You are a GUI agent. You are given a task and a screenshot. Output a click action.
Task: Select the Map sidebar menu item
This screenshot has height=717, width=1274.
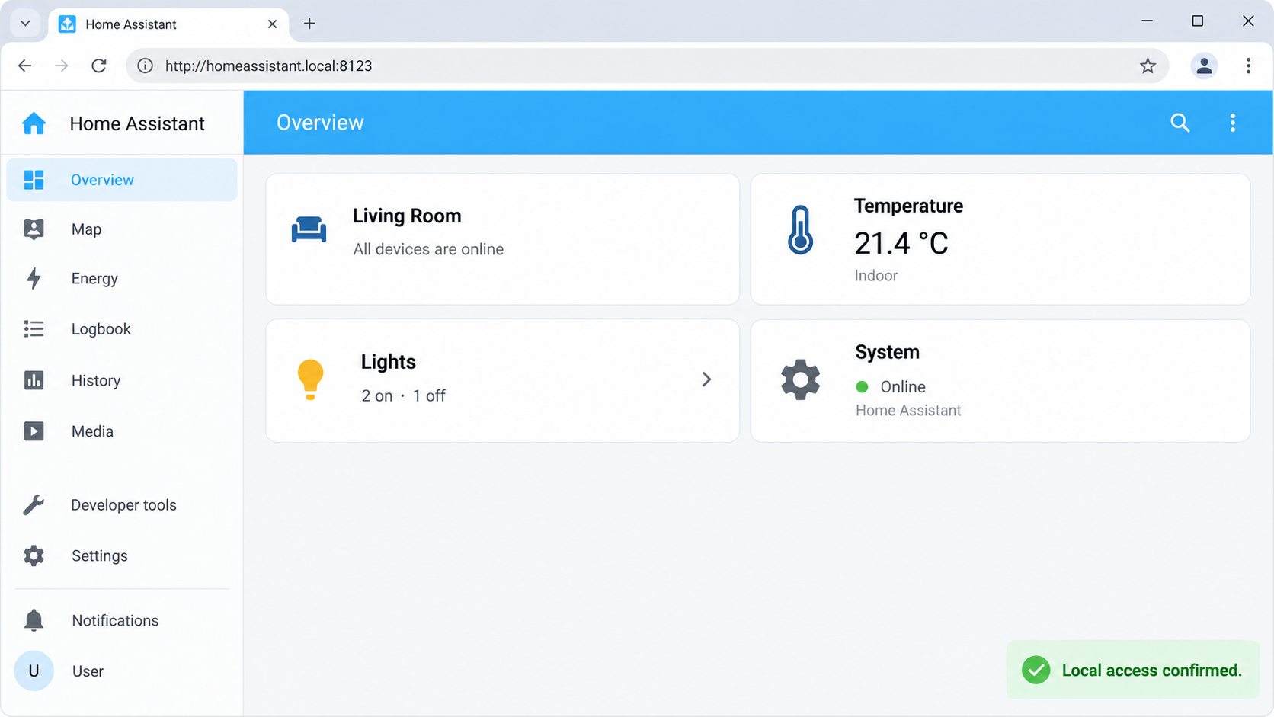[122, 229]
